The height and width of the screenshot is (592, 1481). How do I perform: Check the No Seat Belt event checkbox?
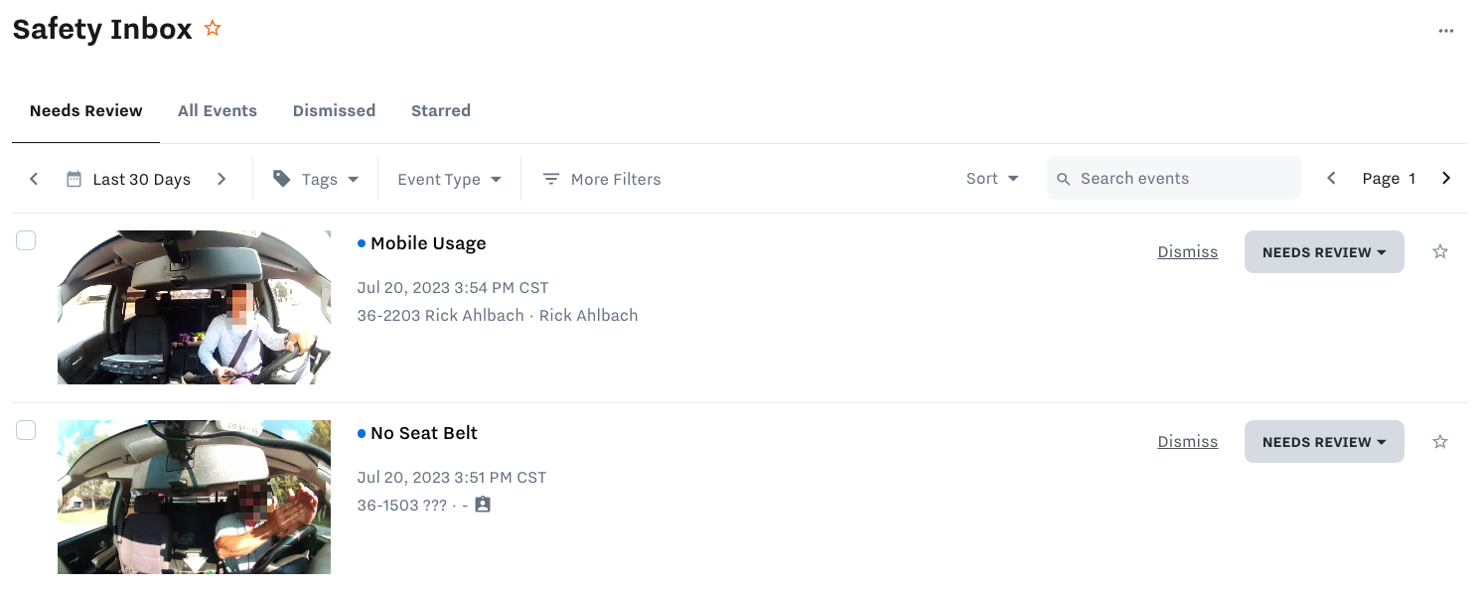pyautogui.click(x=26, y=430)
